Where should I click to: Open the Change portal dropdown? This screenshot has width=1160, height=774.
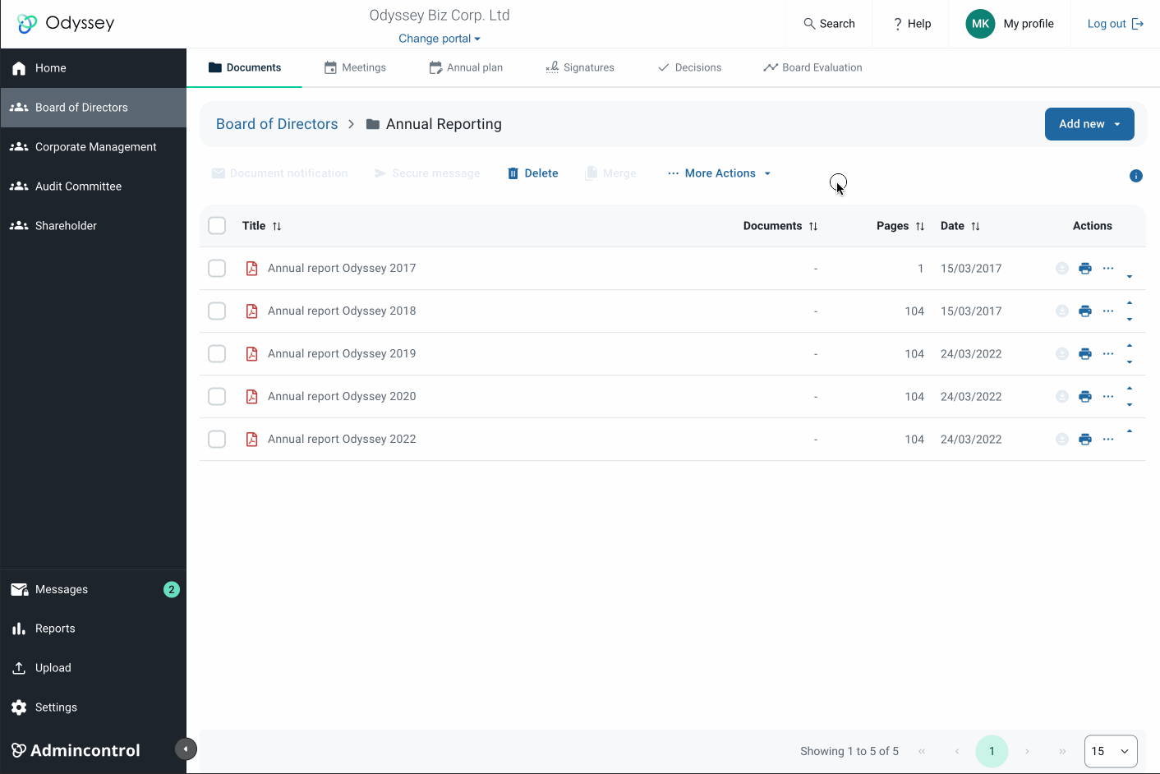pyautogui.click(x=440, y=39)
